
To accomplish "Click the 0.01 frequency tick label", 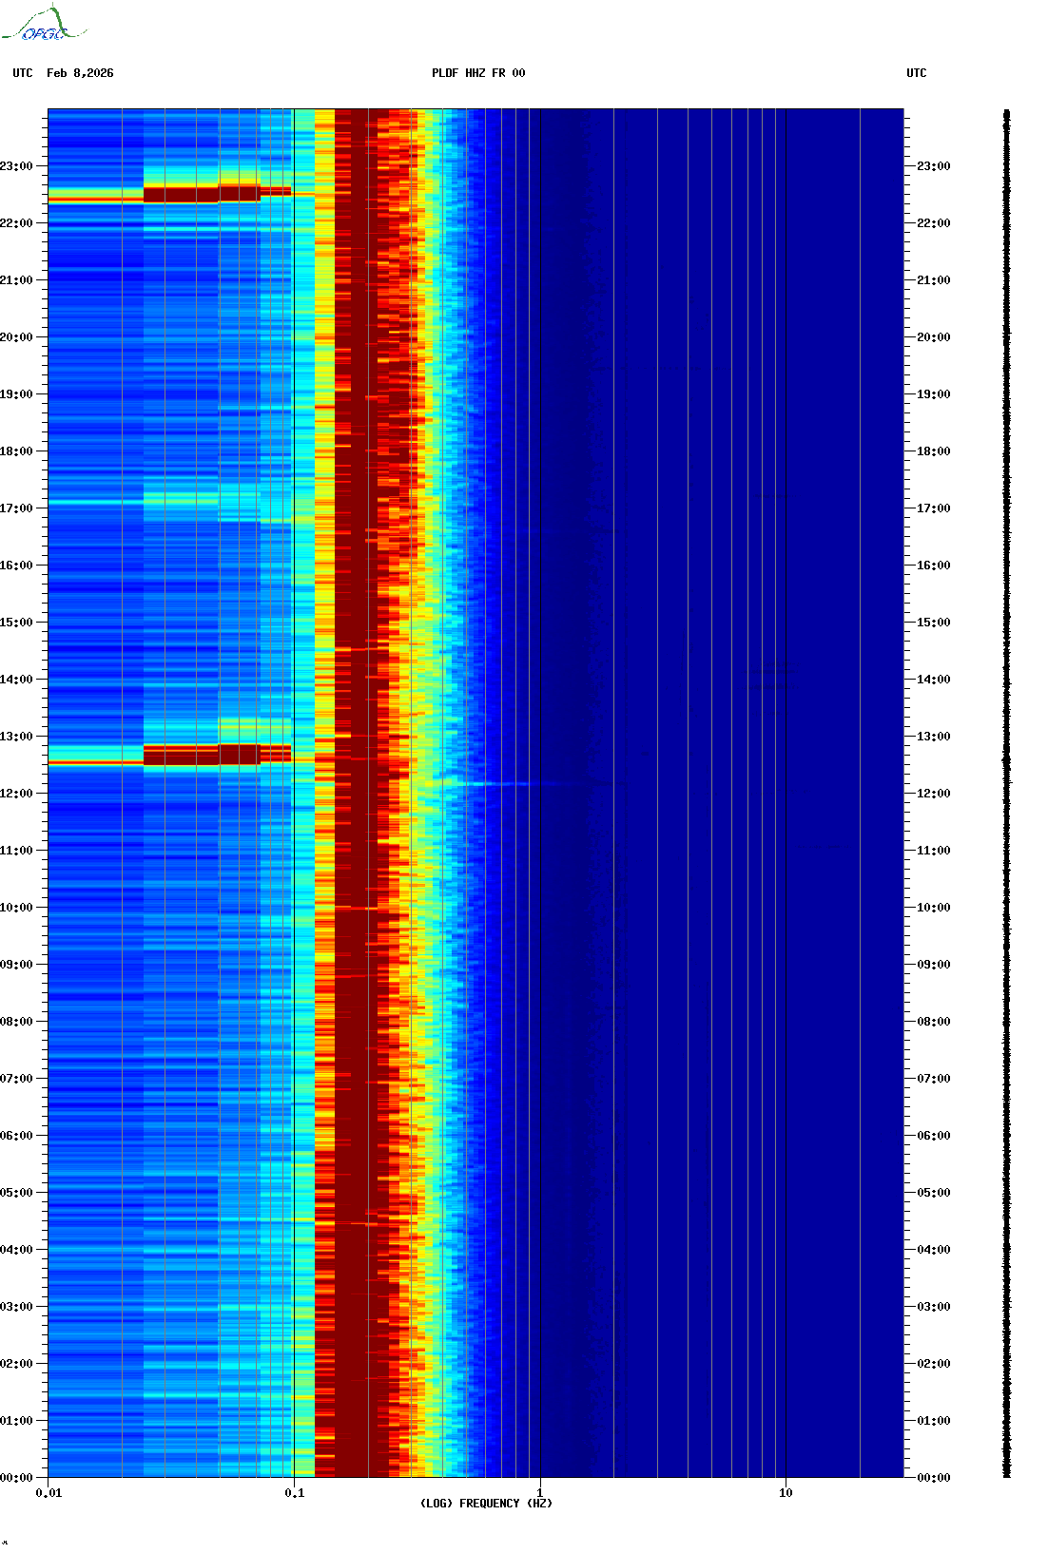I will pyautogui.click(x=49, y=1493).
